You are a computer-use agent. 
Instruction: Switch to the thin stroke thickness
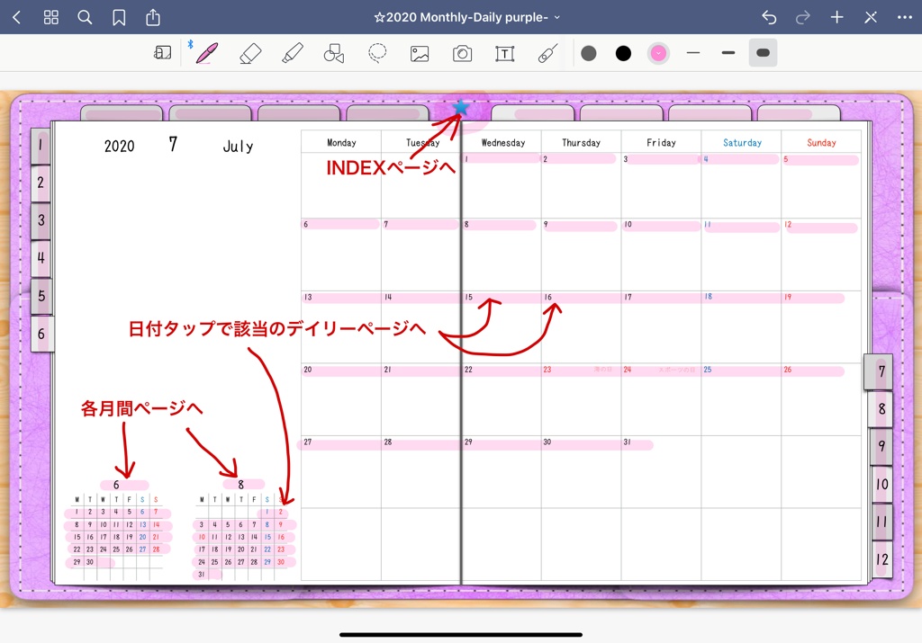pyautogui.click(x=693, y=53)
